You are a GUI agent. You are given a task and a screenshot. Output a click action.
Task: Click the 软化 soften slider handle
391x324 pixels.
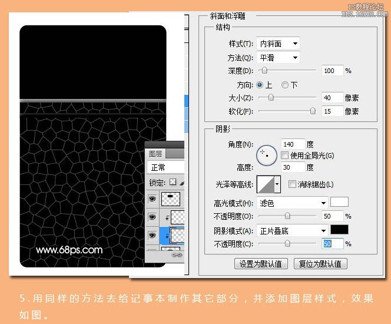point(313,111)
